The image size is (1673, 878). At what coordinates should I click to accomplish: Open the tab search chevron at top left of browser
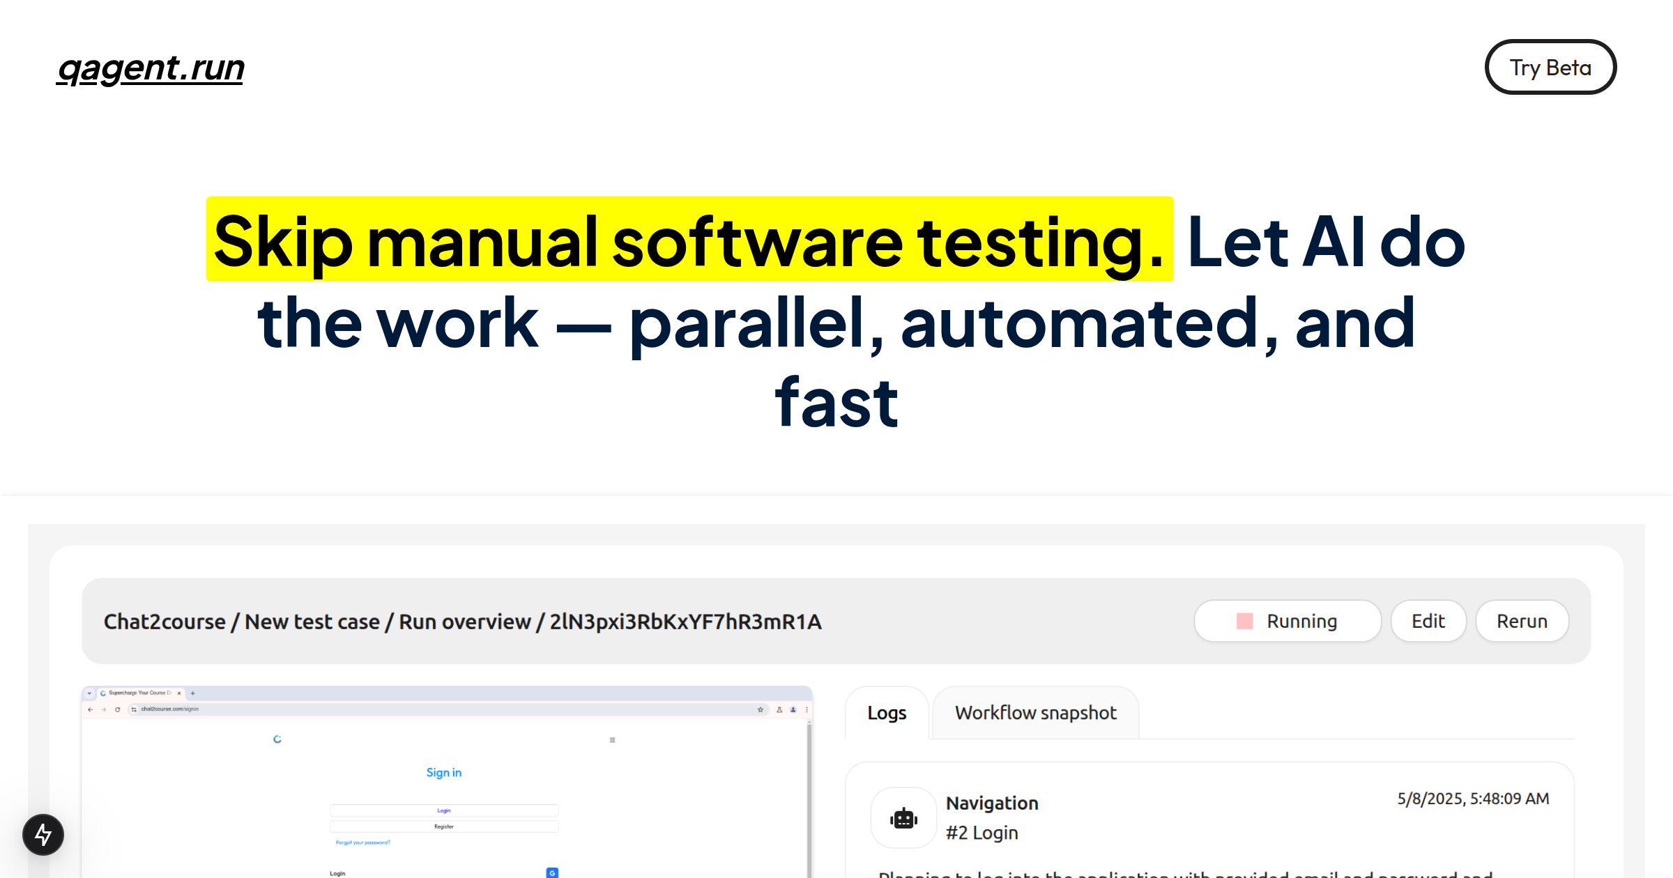click(x=90, y=693)
